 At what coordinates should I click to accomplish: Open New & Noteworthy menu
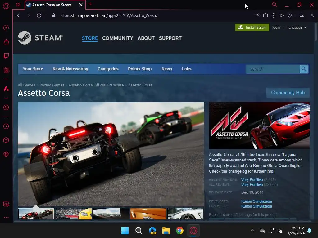70,69
